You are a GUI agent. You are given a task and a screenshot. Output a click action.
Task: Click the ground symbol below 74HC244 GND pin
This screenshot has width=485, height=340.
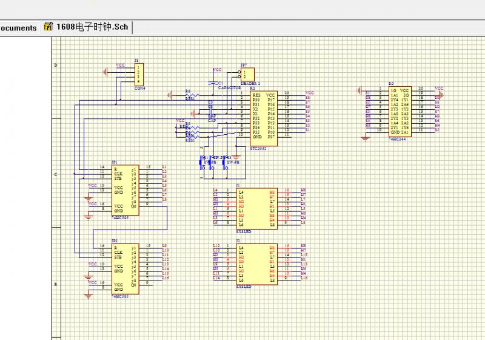click(x=365, y=138)
